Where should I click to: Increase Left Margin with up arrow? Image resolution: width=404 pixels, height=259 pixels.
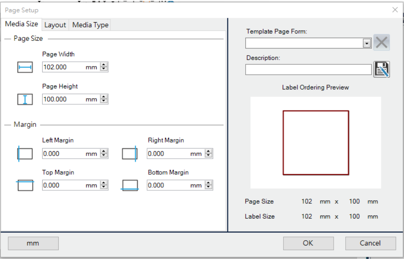tap(104, 151)
